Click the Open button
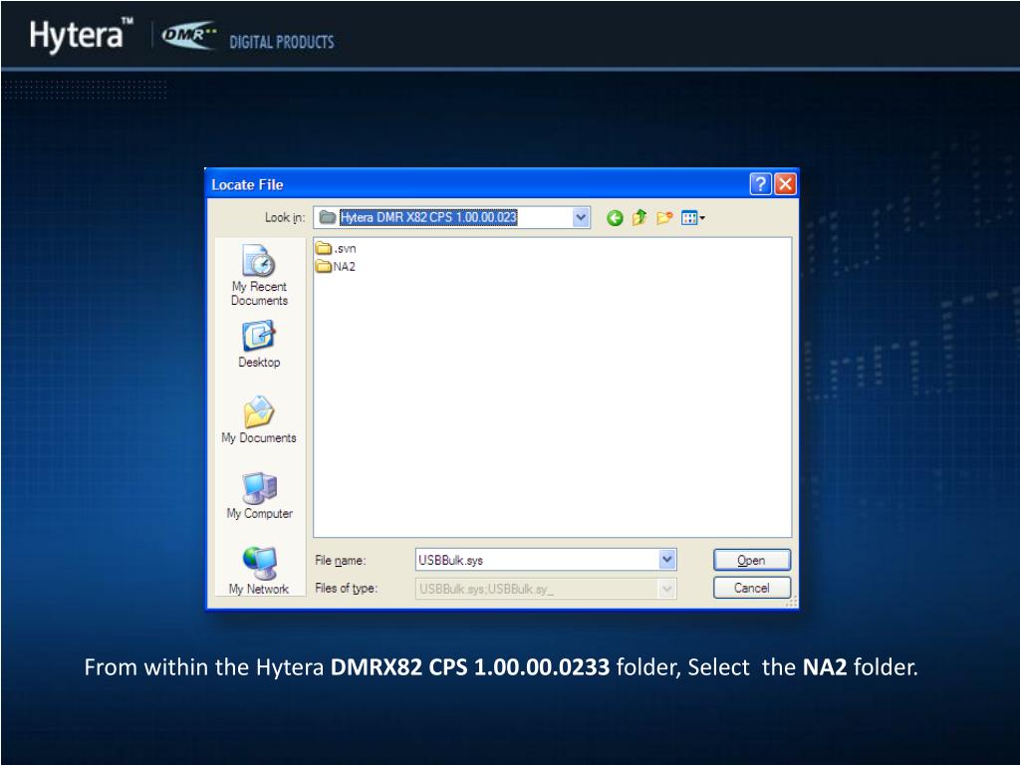 click(752, 560)
